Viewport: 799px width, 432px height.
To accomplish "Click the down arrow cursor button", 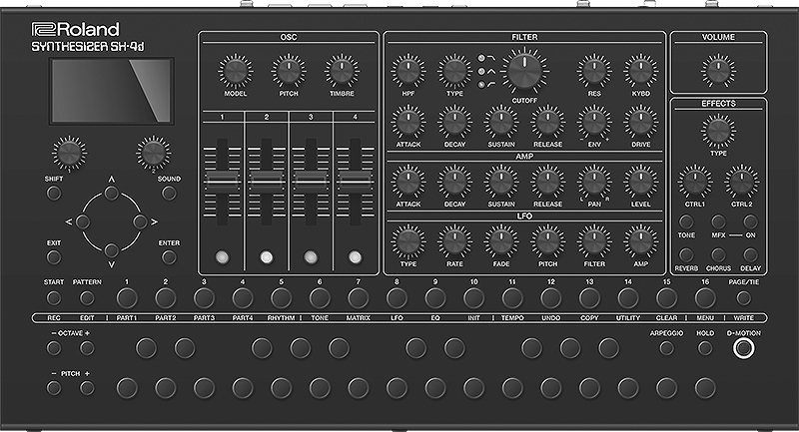I will 112,250.
